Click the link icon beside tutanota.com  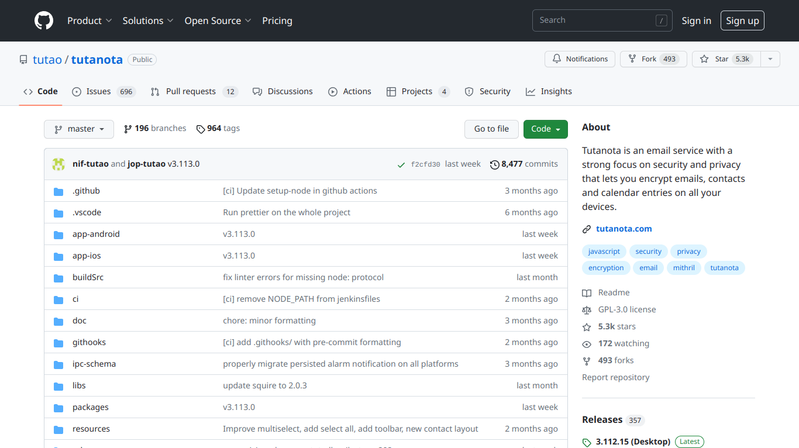click(587, 229)
